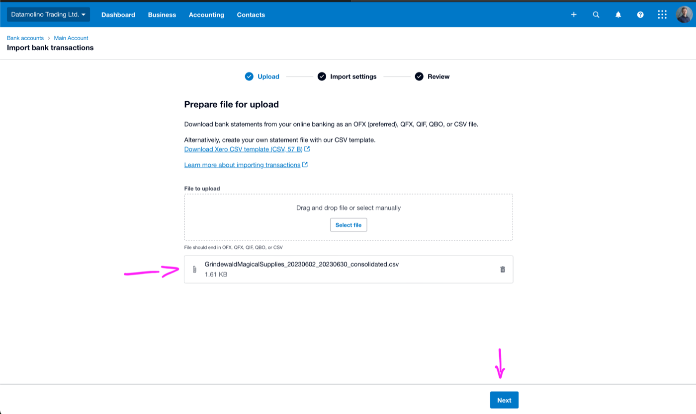Open Learn more about importing transactions

(x=242, y=164)
